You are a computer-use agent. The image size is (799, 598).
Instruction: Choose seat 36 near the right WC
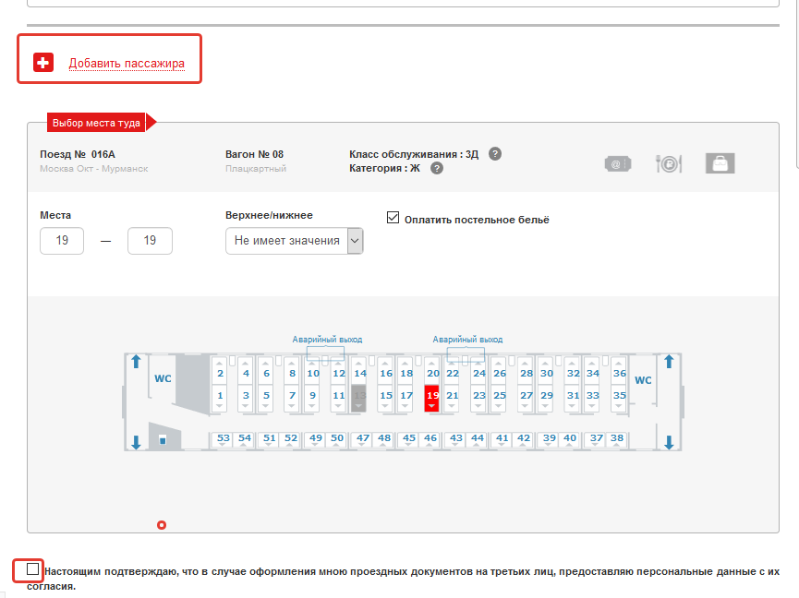tap(619, 372)
